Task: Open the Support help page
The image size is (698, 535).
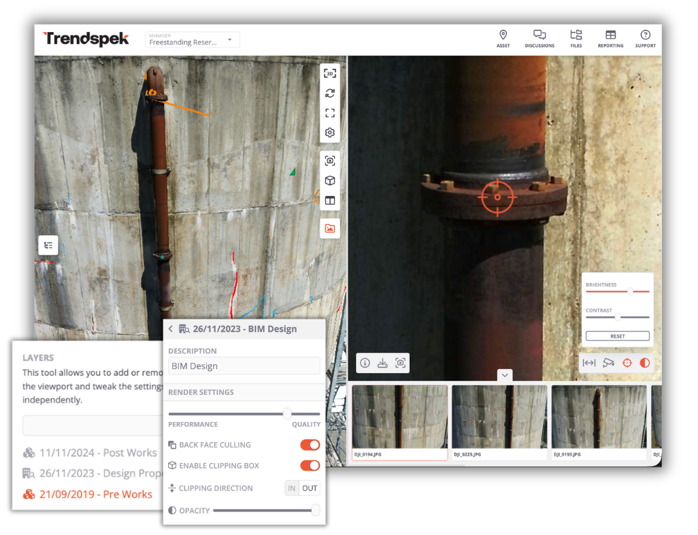Action: [x=645, y=38]
